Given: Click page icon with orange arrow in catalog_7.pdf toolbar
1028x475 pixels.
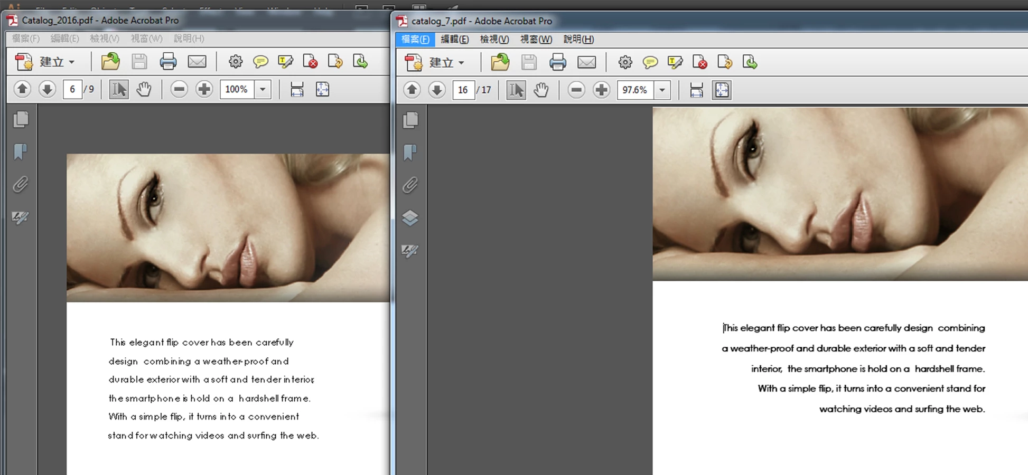Looking at the screenshot, I should pos(725,62).
